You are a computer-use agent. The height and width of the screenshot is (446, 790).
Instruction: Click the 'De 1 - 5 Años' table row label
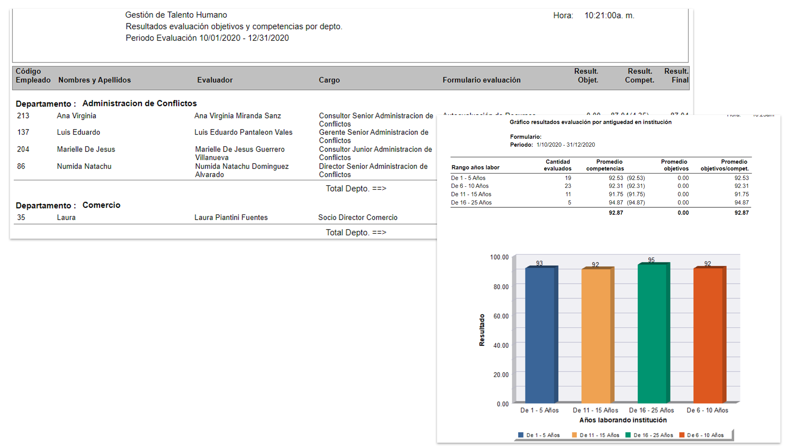click(468, 178)
